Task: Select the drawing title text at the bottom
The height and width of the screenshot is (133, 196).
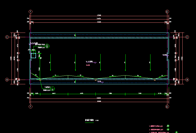Action: pyautogui.click(x=90, y=120)
